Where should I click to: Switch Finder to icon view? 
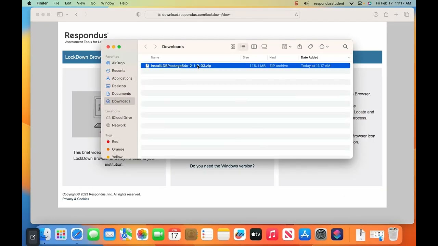tap(233, 47)
